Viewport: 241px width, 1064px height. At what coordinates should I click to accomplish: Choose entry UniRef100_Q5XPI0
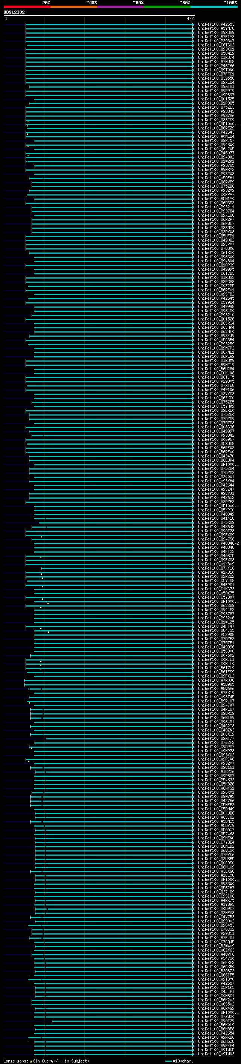(x=216, y=510)
